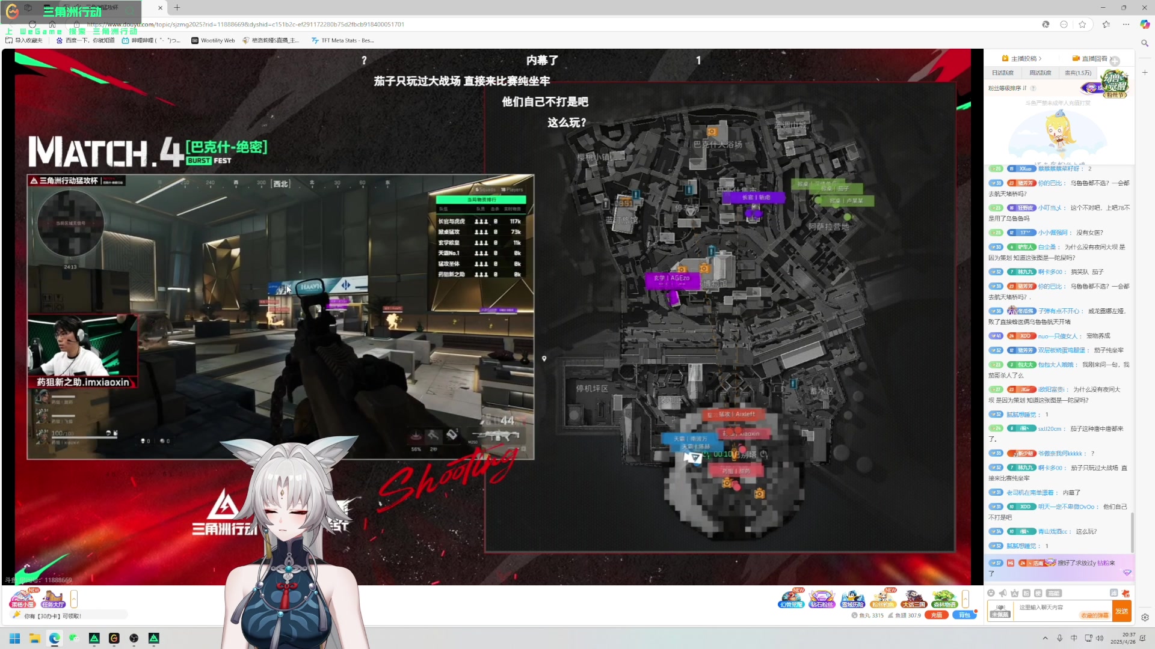Click the taskbar clock showing 20:37
1155x649 pixels.
click(1123, 638)
